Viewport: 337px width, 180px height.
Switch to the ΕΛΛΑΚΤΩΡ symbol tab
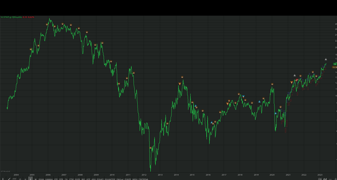point(110,179)
